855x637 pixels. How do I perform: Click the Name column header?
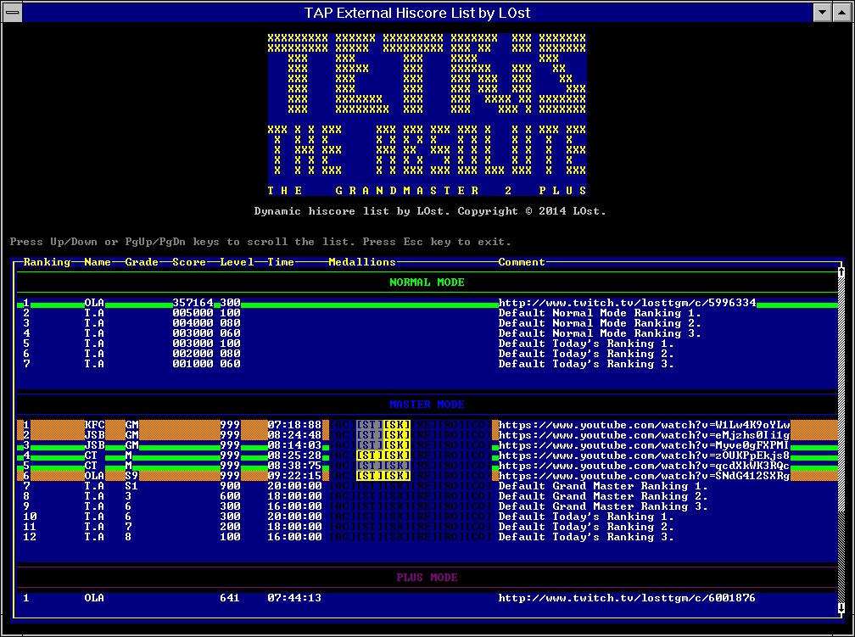98,262
